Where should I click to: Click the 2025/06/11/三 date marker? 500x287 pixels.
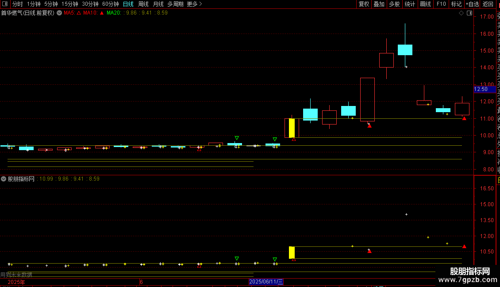point(266,282)
